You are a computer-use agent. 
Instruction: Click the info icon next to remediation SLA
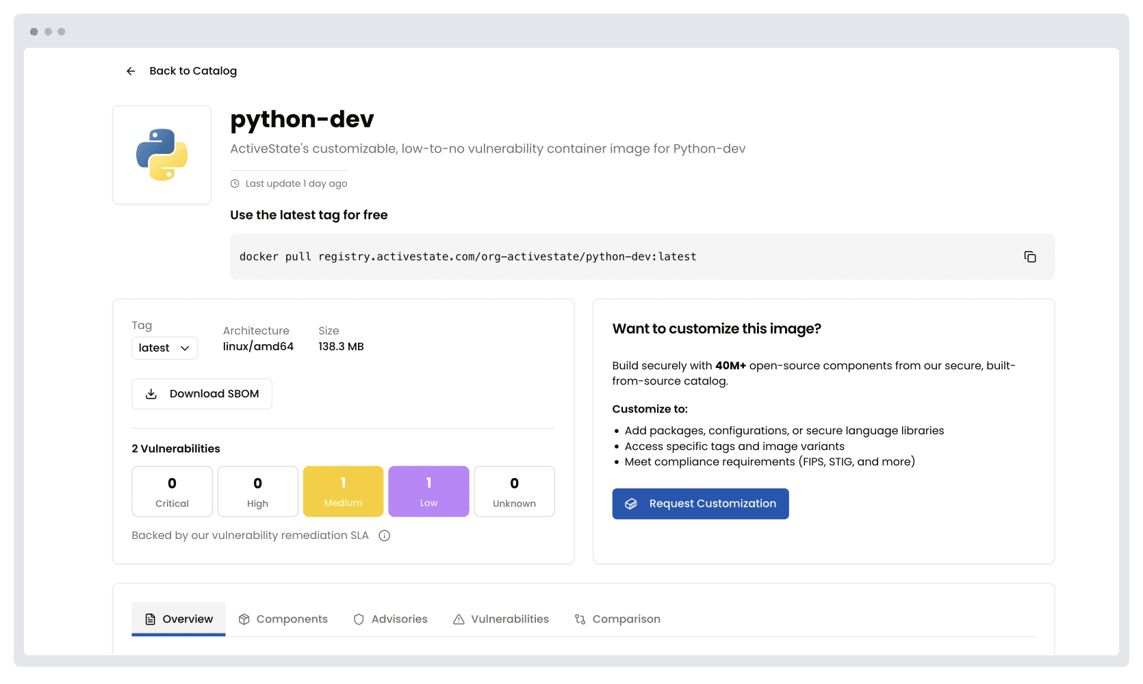[x=385, y=536]
